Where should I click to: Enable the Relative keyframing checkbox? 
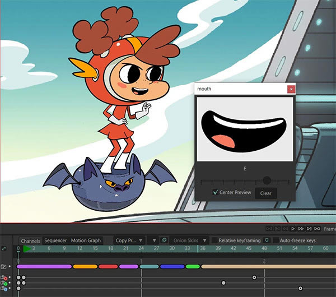[214, 240]
